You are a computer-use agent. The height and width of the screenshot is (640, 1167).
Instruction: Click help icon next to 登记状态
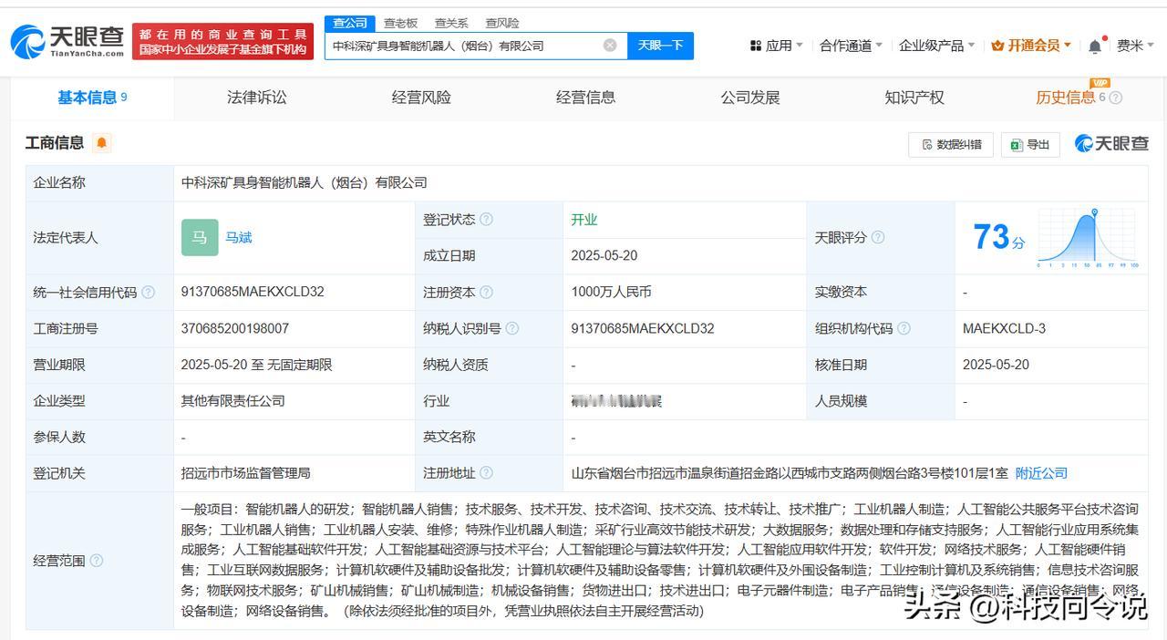pos(486,220)
